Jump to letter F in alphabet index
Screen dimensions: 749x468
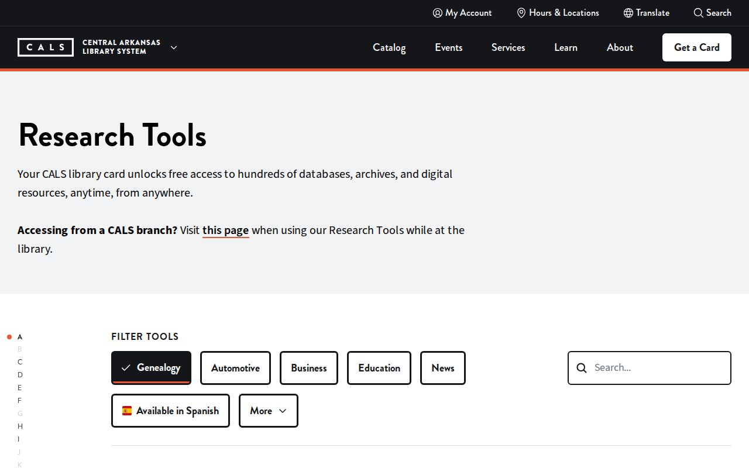19,401
